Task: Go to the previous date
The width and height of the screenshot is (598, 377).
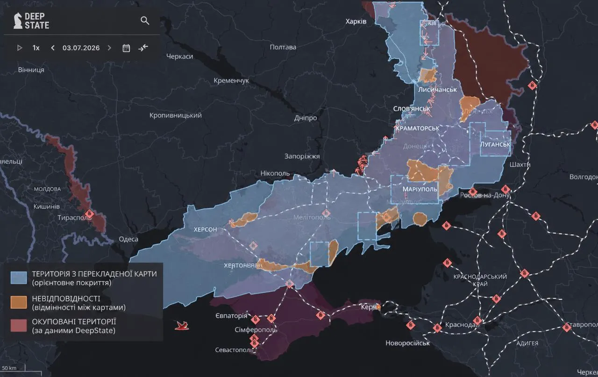Action: pos(53,48)
